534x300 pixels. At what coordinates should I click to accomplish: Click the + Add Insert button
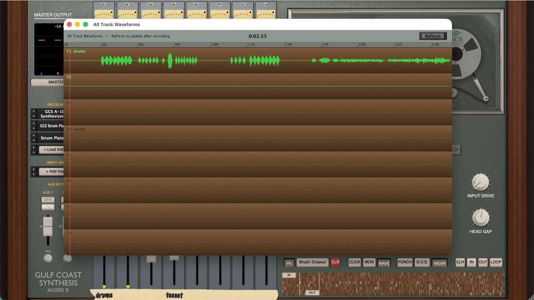[52, 171]
